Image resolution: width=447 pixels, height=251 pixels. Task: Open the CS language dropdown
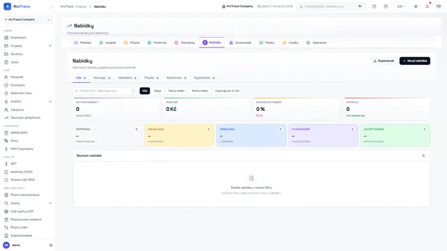(x=401, y=6)
